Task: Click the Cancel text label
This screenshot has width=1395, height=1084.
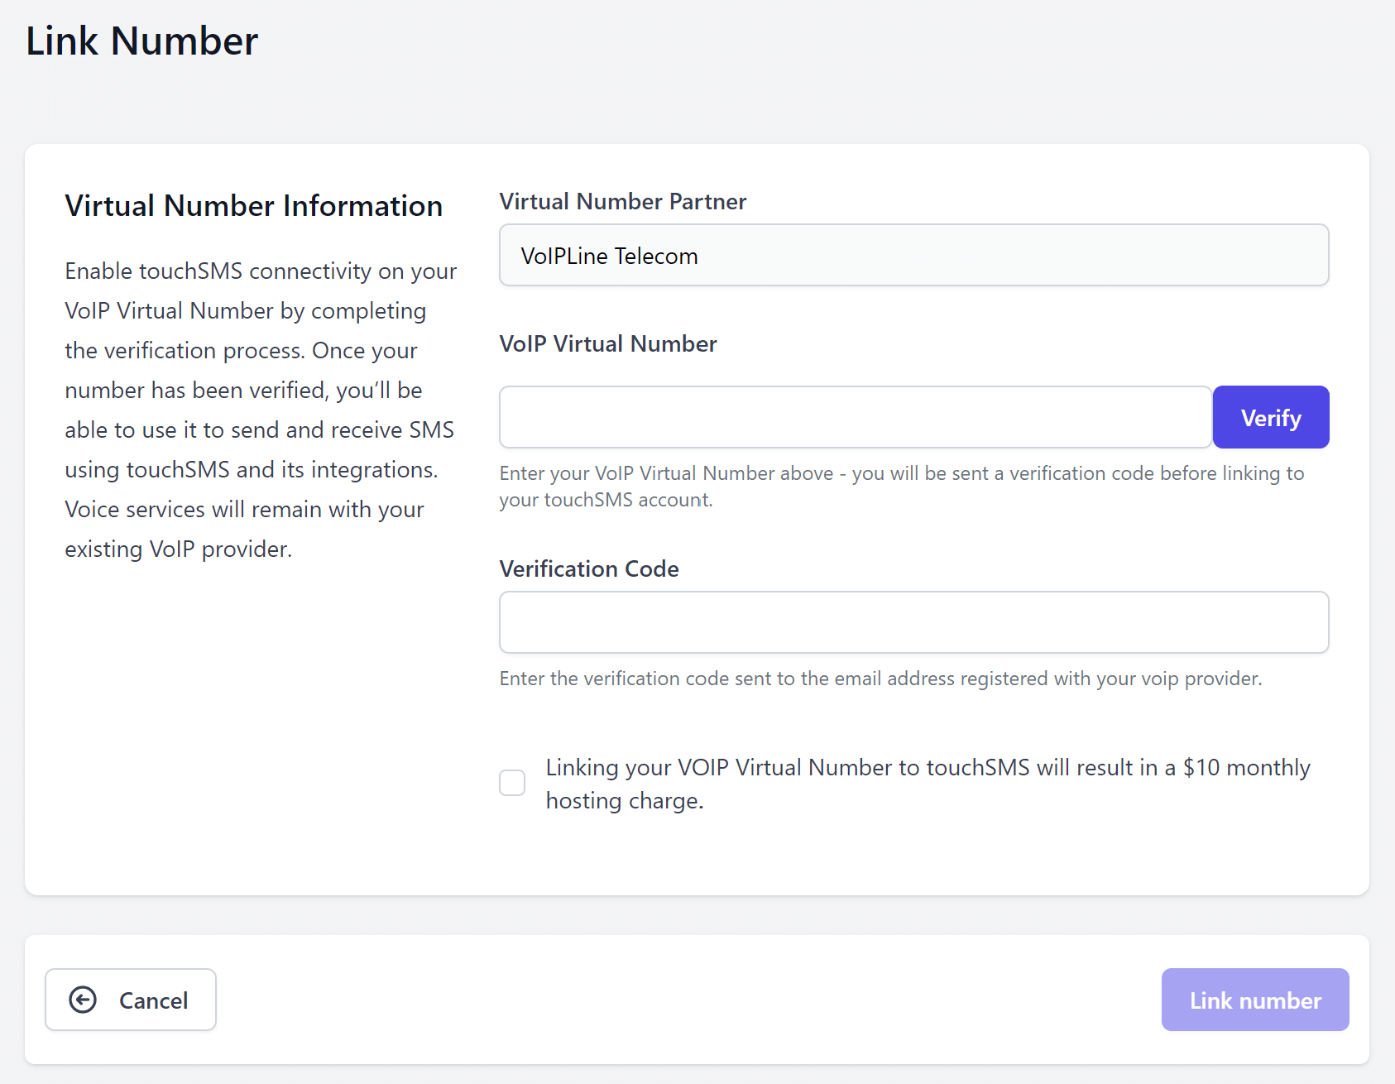Action: pos(153,1000)
